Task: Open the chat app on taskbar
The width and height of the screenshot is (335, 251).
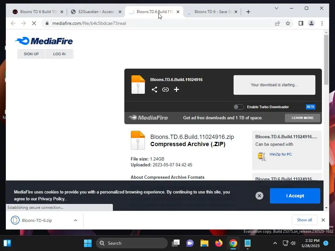Action: pos(190,243)
